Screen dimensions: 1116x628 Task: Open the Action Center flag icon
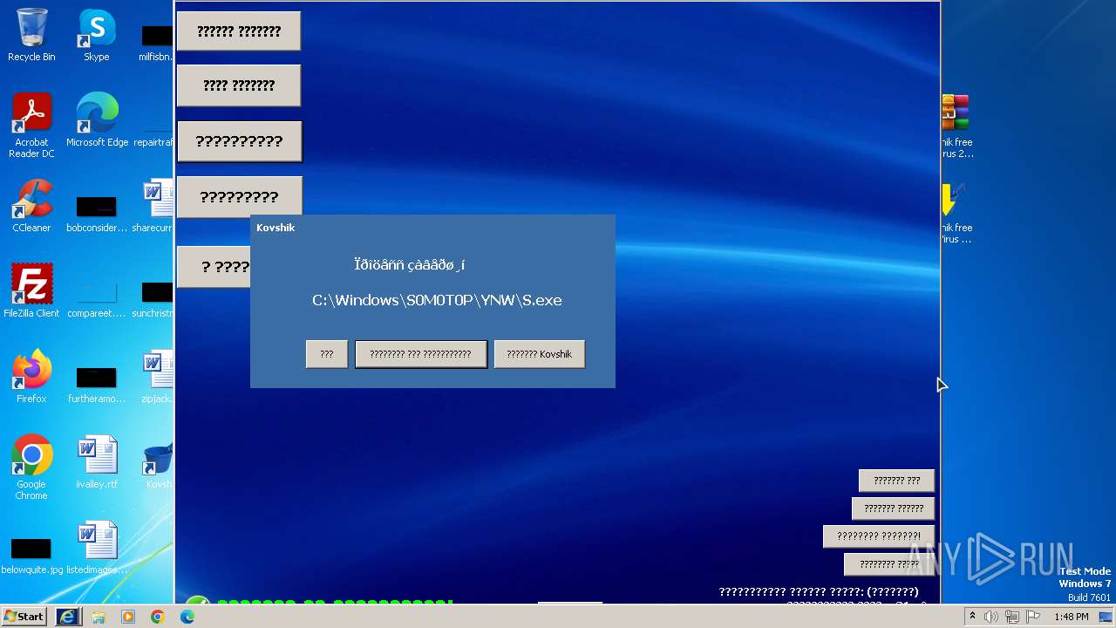tap(1033, 617)
